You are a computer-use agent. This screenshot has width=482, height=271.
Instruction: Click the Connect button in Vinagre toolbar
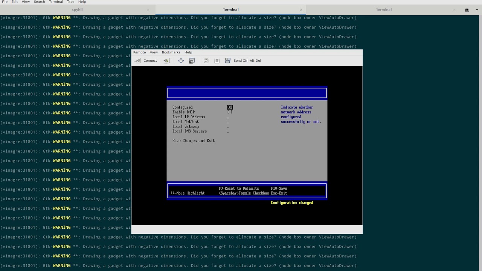[146, 61]
